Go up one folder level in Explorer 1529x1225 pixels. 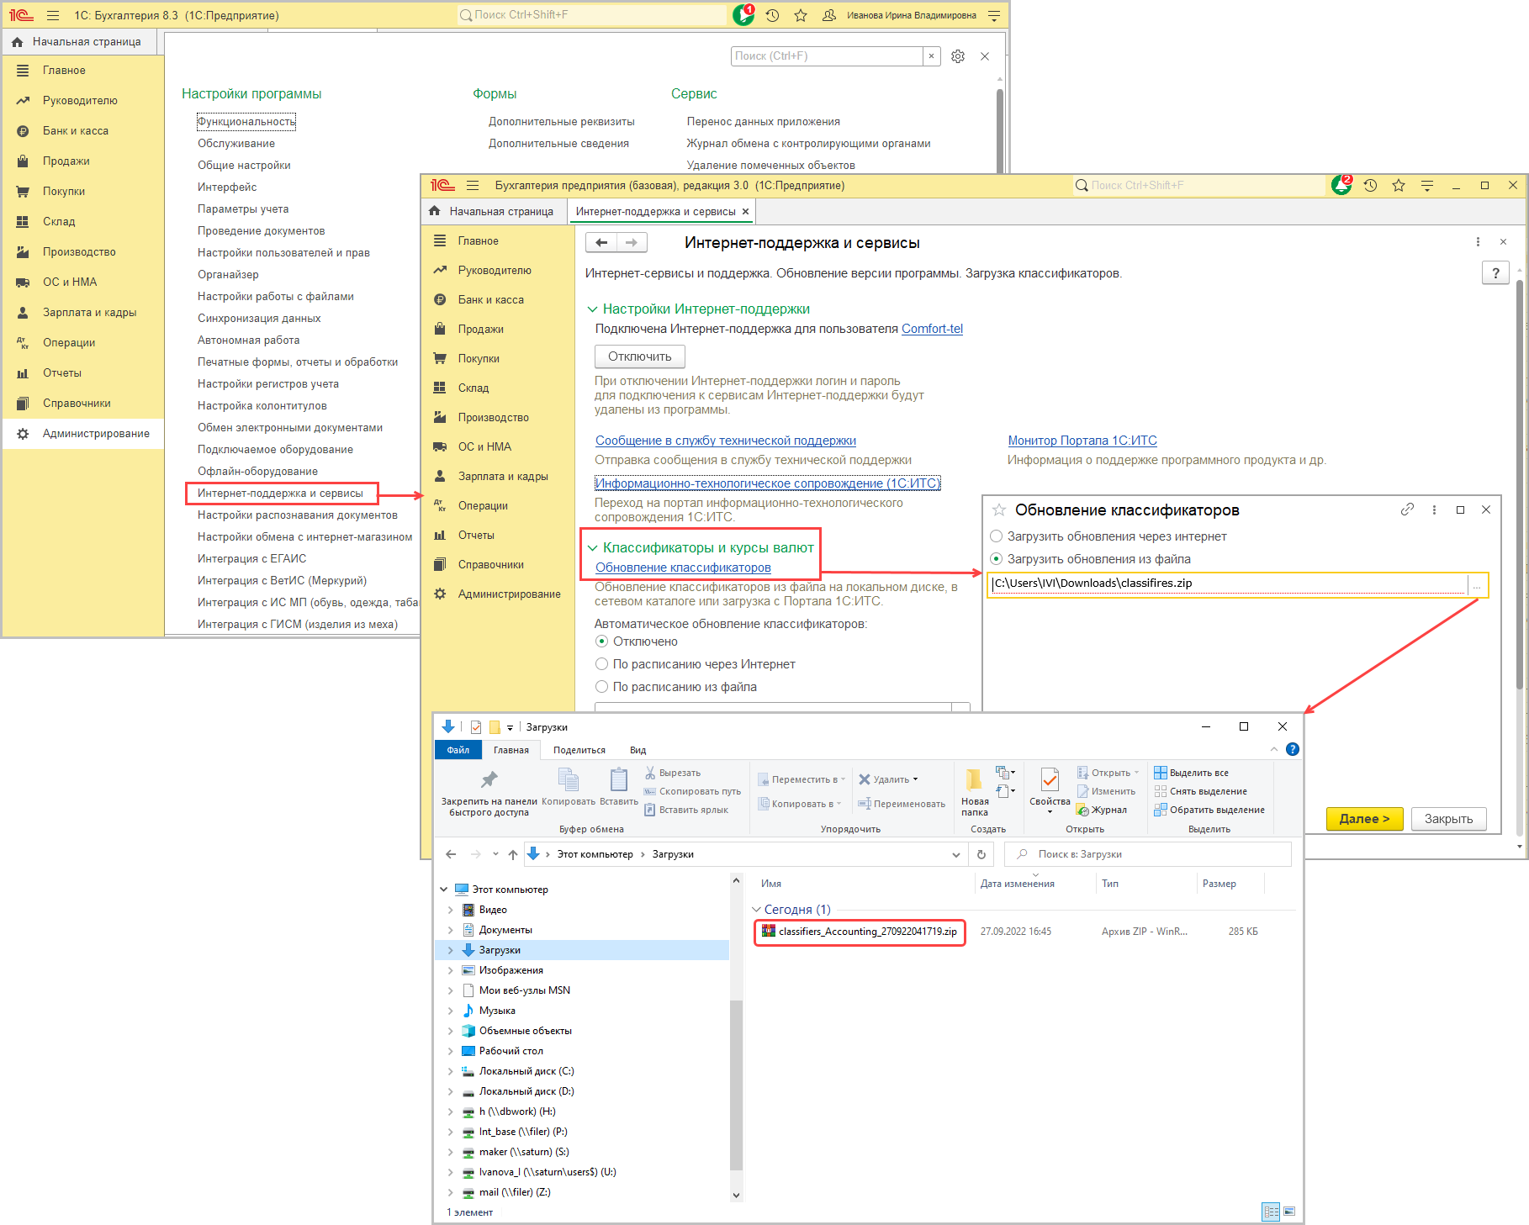[x=513, y=854]
